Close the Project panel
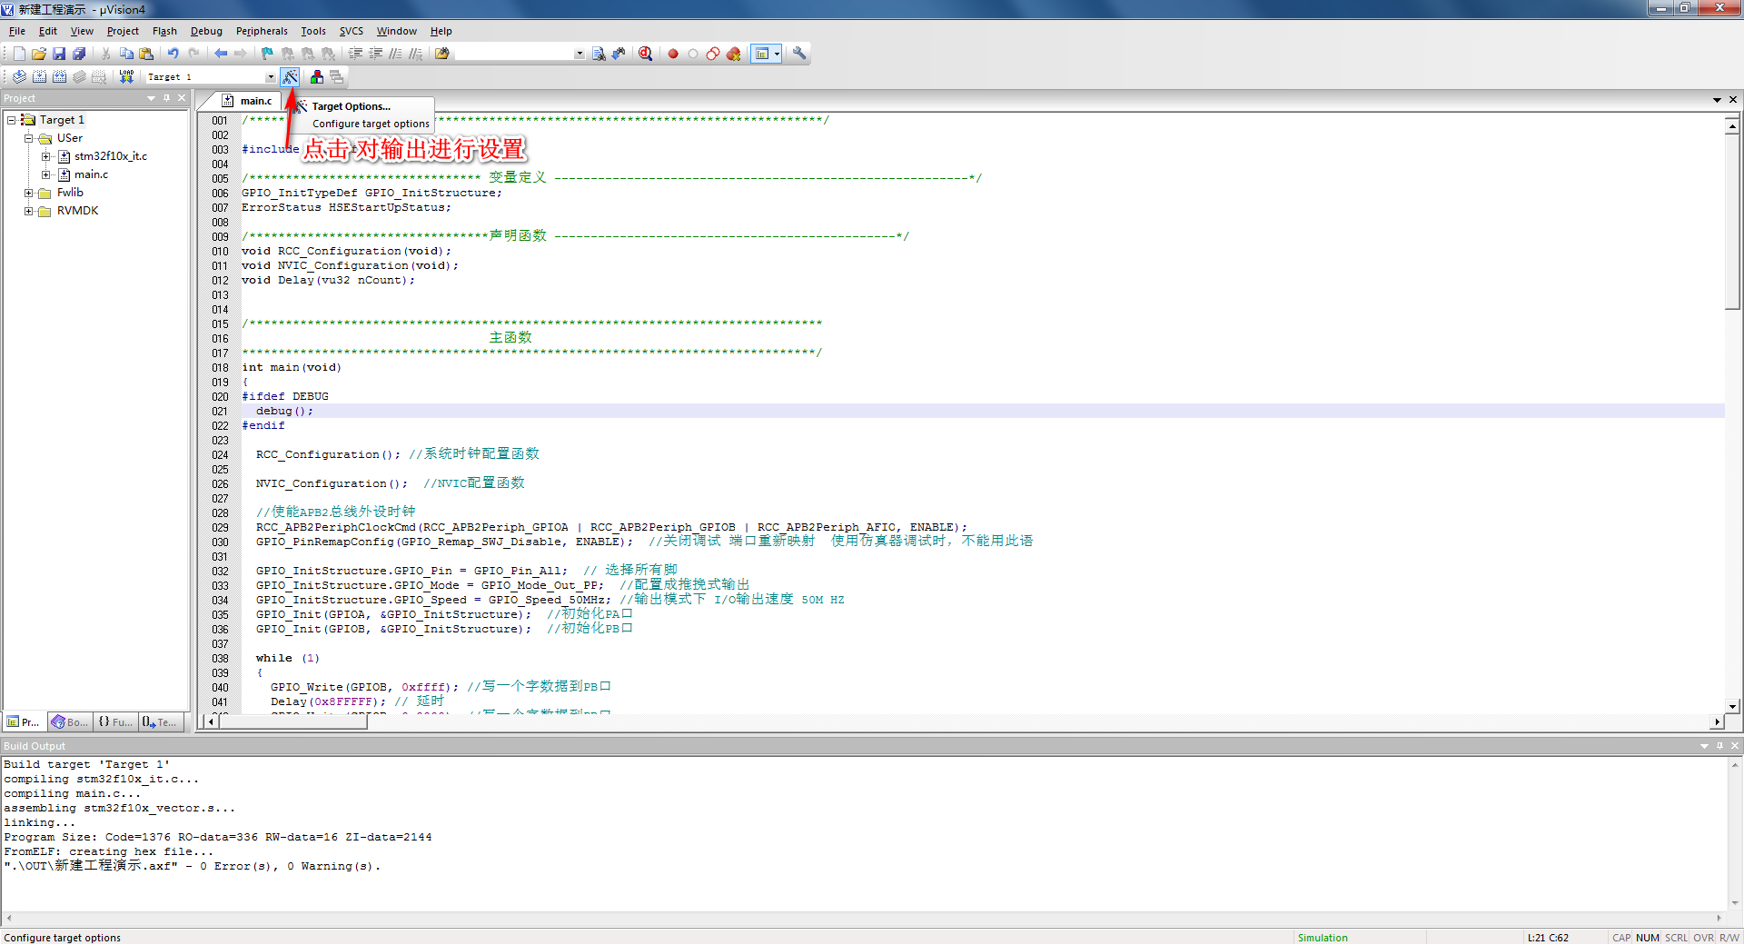Viewport: 1744px width, 945px height. coord(182,98)
